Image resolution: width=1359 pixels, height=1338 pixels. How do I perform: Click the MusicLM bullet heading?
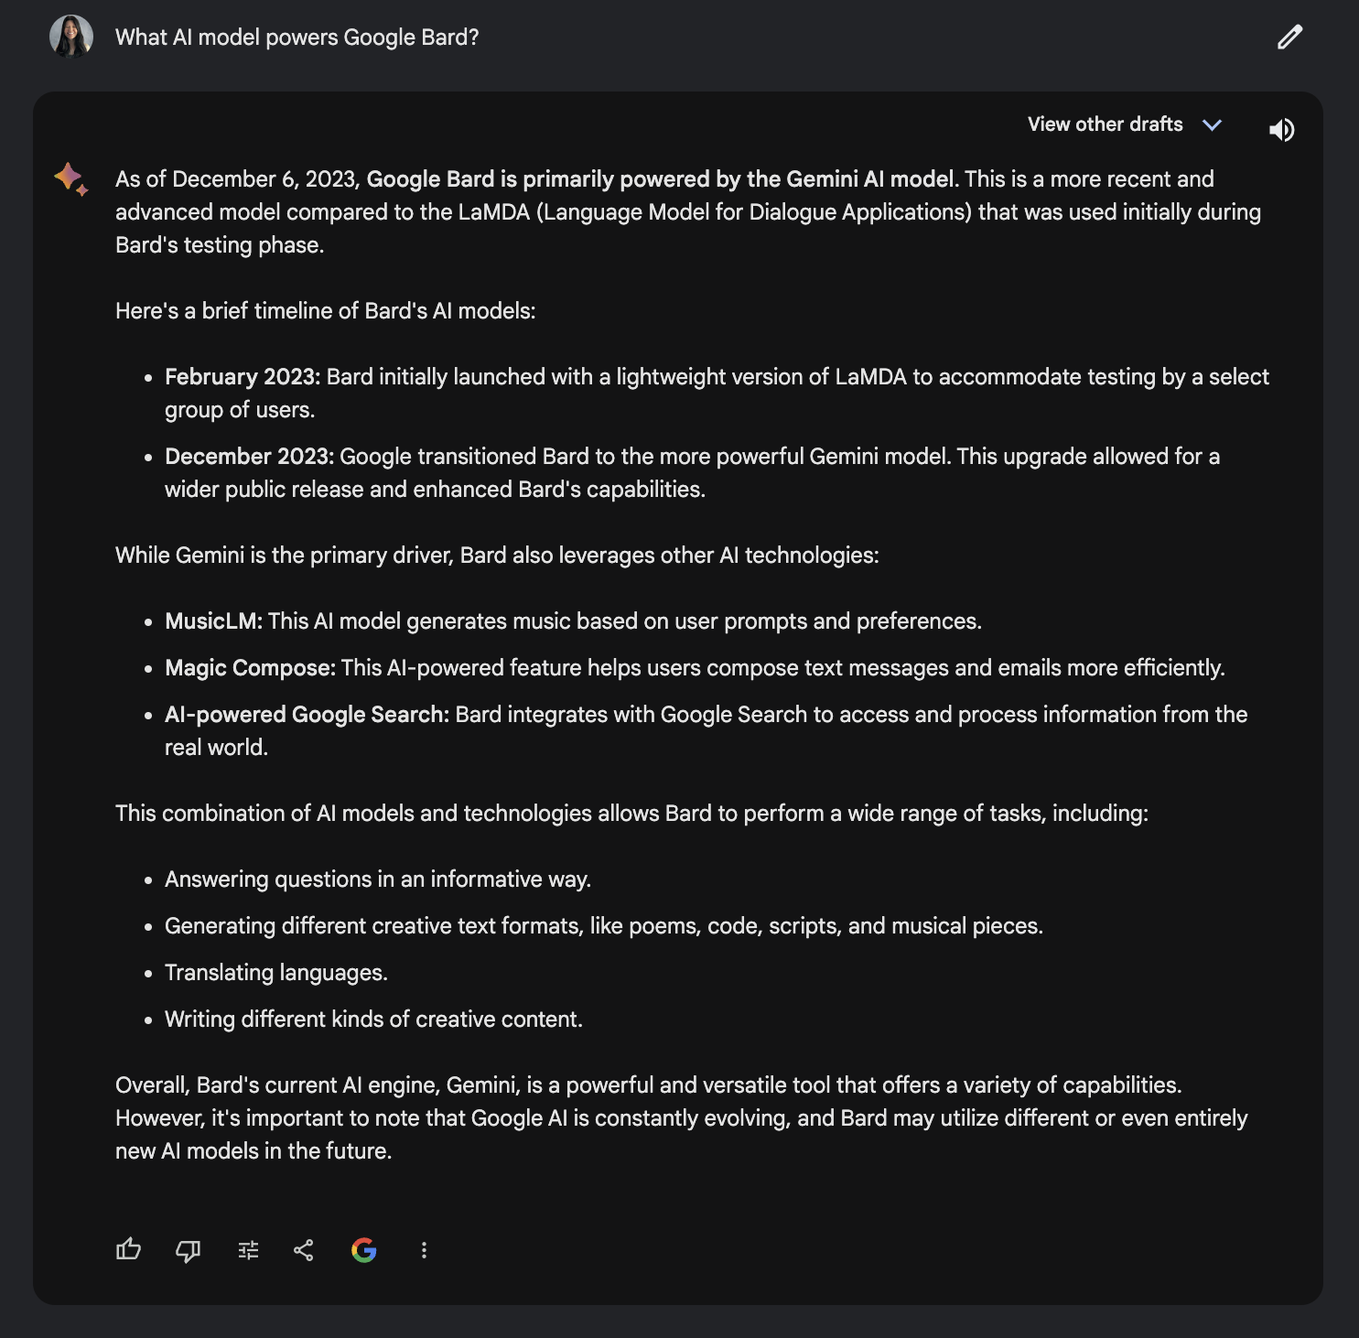coord(213,621)
